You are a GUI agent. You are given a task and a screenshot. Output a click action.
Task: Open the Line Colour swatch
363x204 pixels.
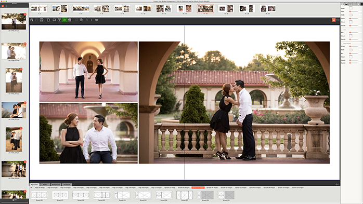tap(351, 36)
